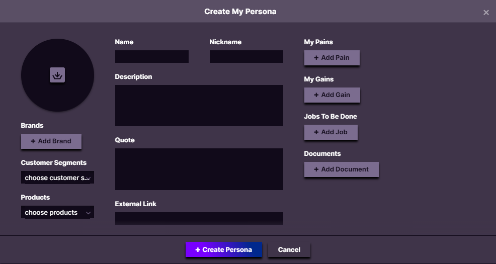Select the External Link field

(x=199, y=218)
